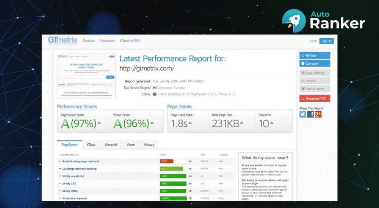
Task: Click the Total Page Size arrow
Action: [x=242, y=123]
